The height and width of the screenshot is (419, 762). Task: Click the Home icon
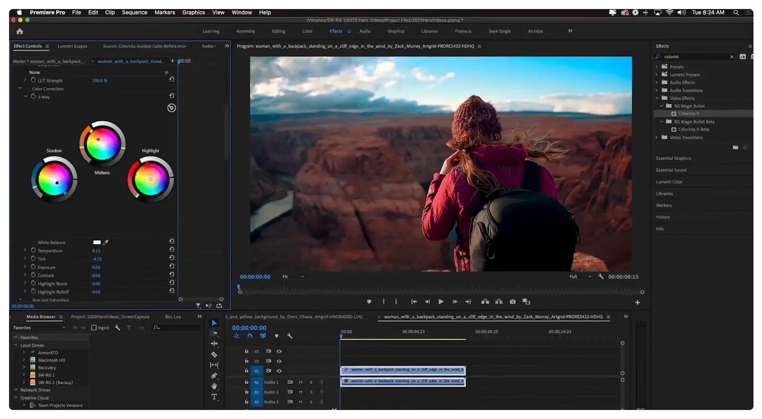coord(20,32)
